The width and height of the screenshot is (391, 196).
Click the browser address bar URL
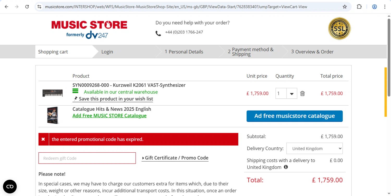click(x=176, y=7)
